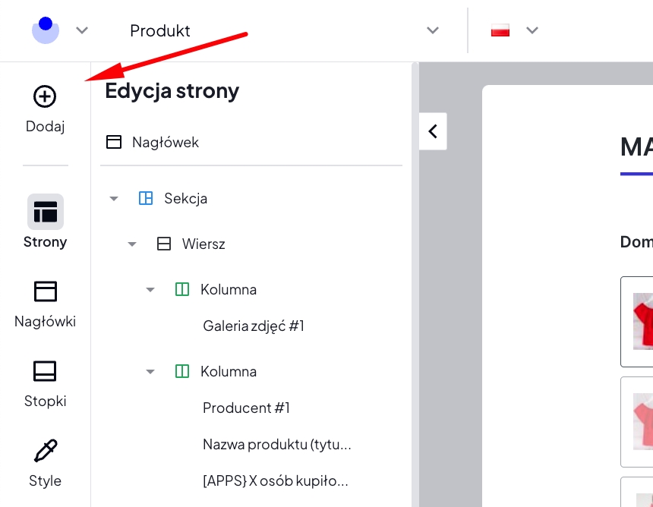The width and height of the screenshot is (653, 507).
Task: Click the first green Kolumna icon
Action: tap(182, 289)
